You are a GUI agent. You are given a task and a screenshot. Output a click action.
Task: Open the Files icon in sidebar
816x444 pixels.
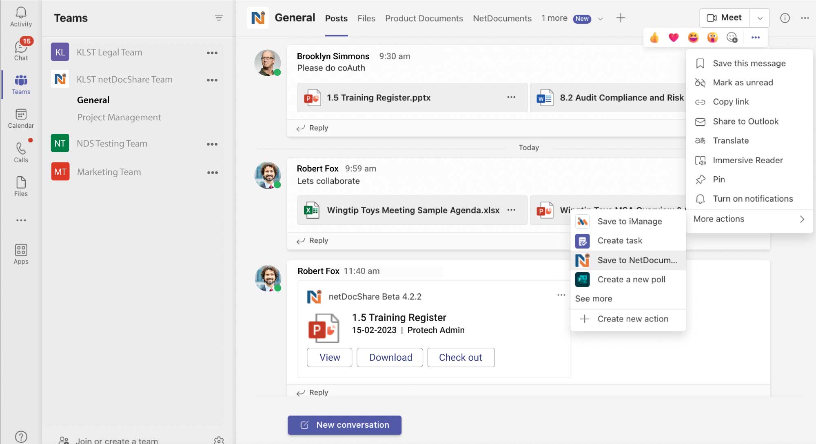[21, 186]
